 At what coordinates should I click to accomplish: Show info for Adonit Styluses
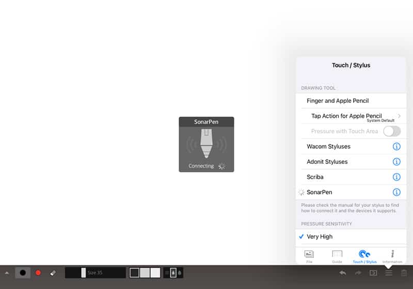click(x=396, y=162)
